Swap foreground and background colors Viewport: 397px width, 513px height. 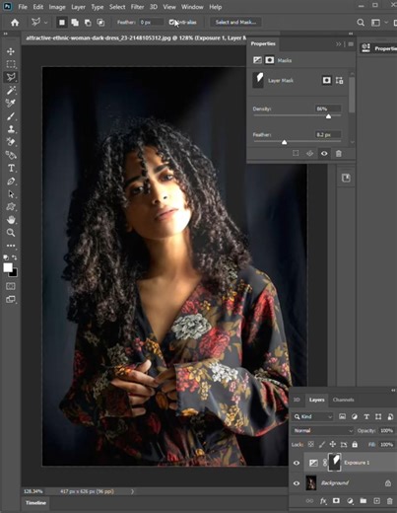(15, 257)
